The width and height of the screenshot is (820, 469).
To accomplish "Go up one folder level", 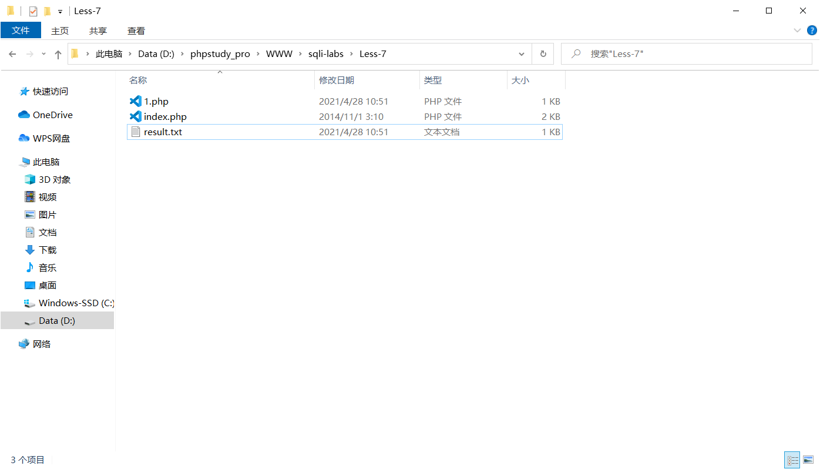I will coord(58,54).
